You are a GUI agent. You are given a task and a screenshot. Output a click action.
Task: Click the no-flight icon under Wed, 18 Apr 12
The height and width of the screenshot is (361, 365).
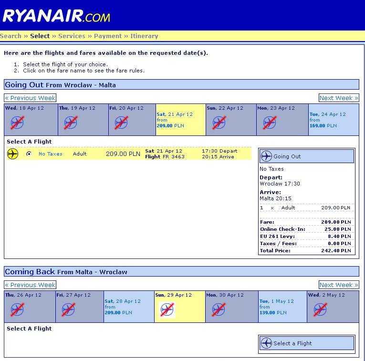17,123
